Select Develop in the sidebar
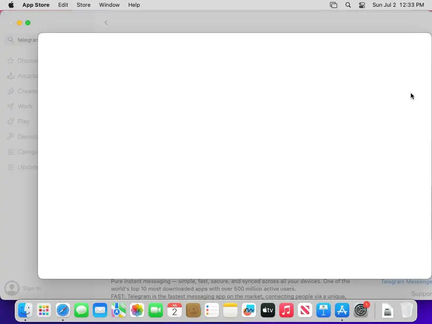432x324 pixels. click(22, 136)
